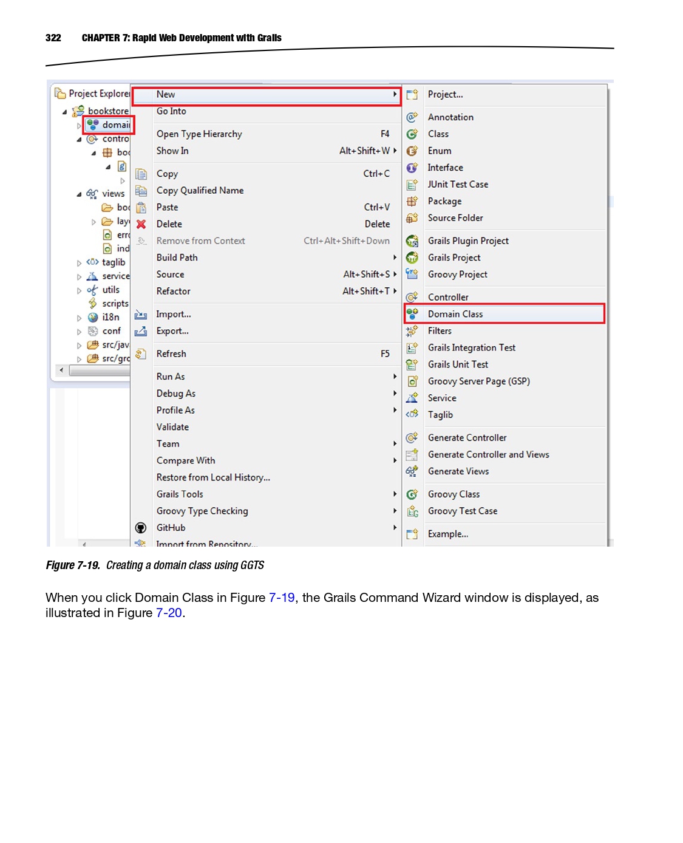Click the green Class icon
Image resolution: width=683 pixels, height=843 pixels.
pos(412,134)
